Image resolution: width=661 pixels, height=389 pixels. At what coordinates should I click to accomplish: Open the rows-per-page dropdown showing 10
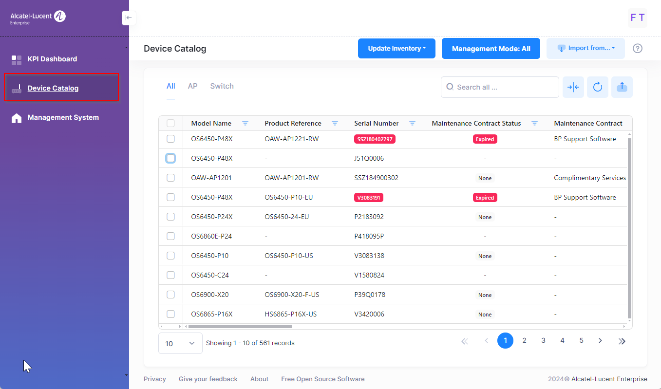click(x=180, y=343)
